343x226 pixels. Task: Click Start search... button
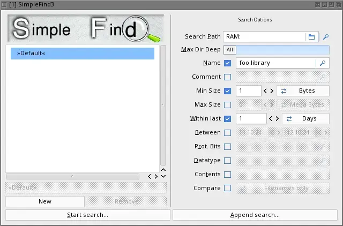[x=88, y=215]
